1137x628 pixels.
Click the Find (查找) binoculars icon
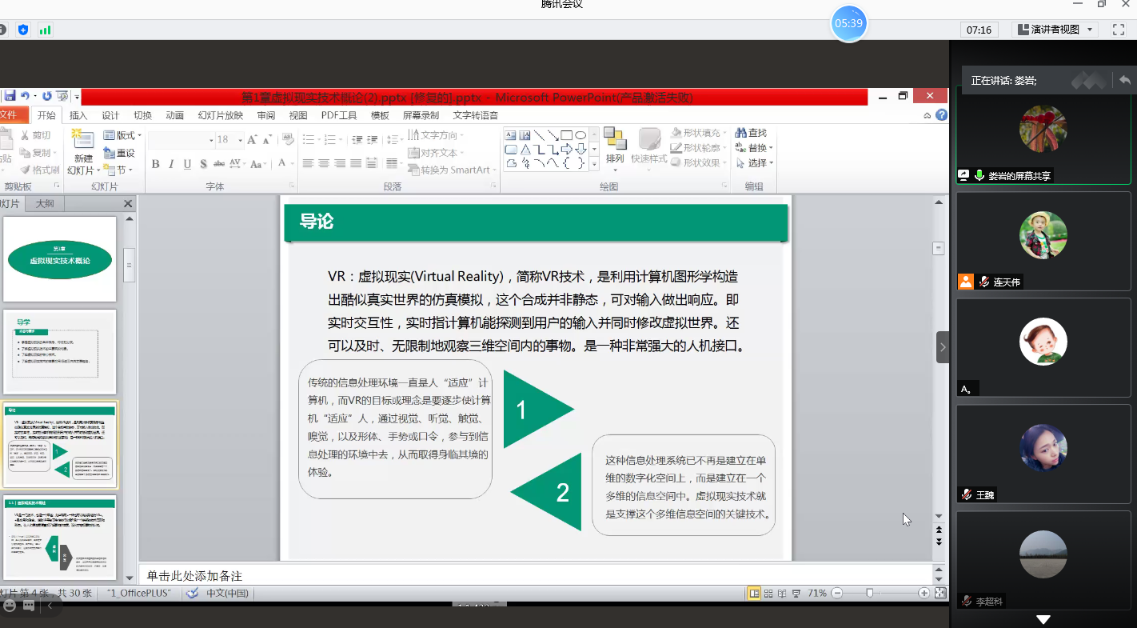click(x=740, y=133)
